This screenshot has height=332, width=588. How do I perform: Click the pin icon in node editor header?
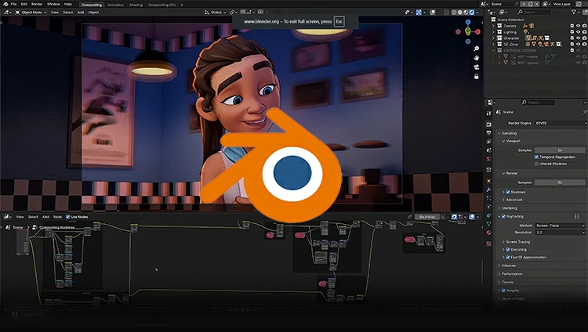(x=409, y=217)
